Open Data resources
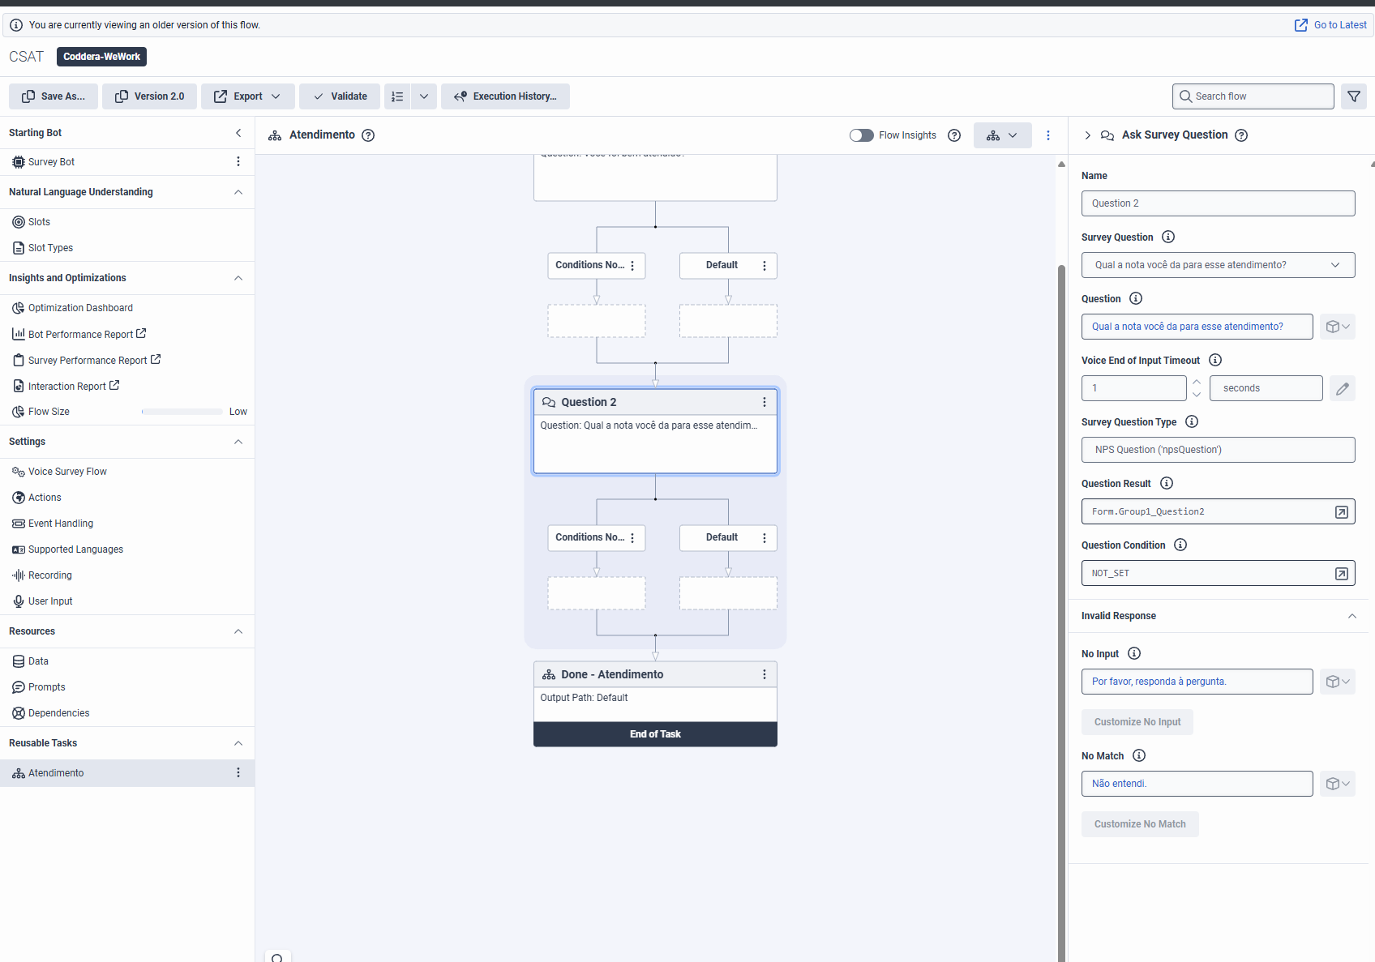This screenshot has width=1375, height=962. [x=38, y=661]
